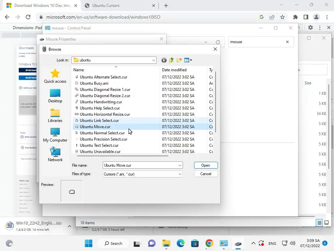The width and height of the screenshot is (334, 251).
Task: Open Windows Start menu
Action: click(x=88, y=243)
